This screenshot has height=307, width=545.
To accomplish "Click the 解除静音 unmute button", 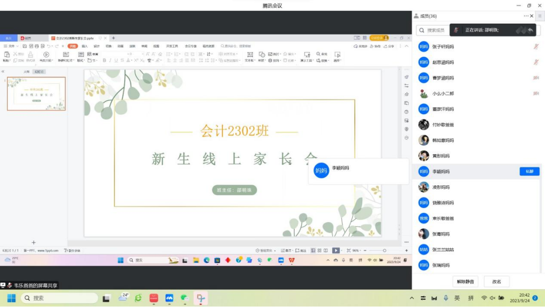I will [x=465, y=282].
